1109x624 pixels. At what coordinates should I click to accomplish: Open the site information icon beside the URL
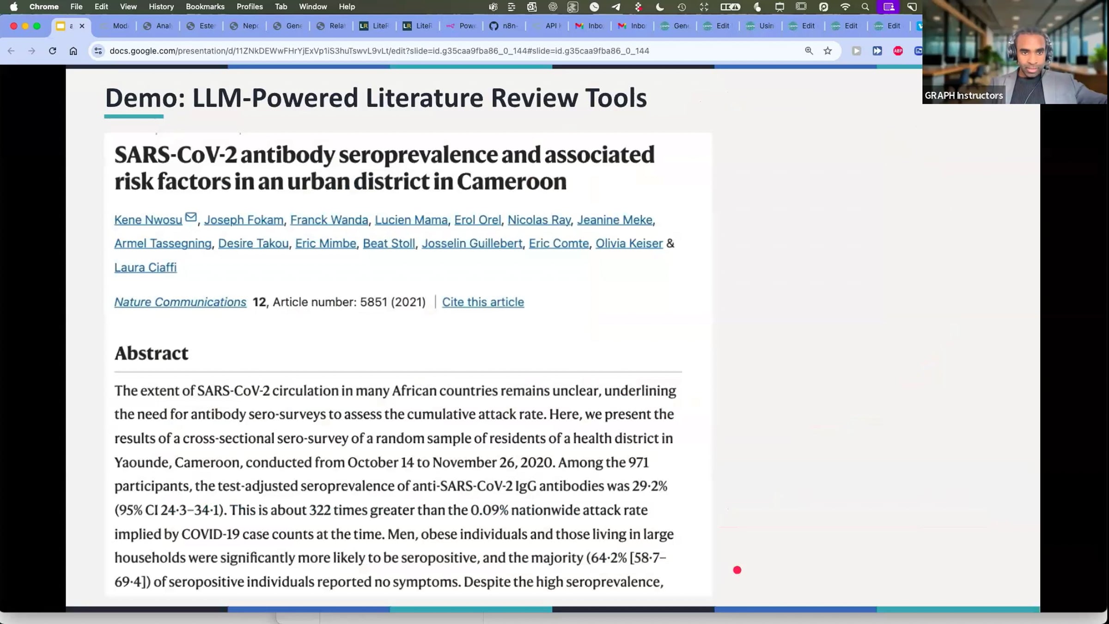point(98,51)
